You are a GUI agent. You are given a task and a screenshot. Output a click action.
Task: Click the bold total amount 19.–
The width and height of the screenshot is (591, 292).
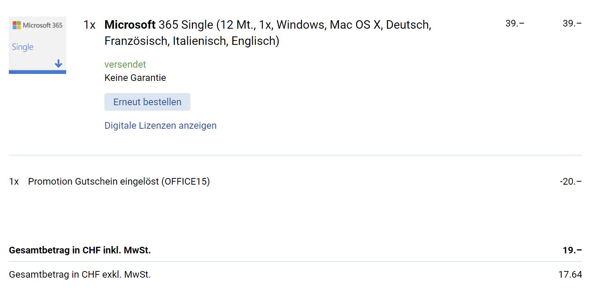pos(572,250)
